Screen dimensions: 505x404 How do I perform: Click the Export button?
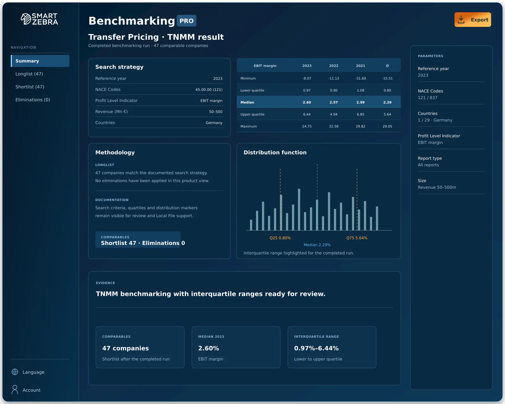point(472,20)
